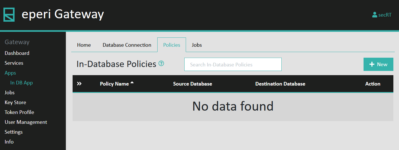Open Info in the sidebar

point(9,142)
